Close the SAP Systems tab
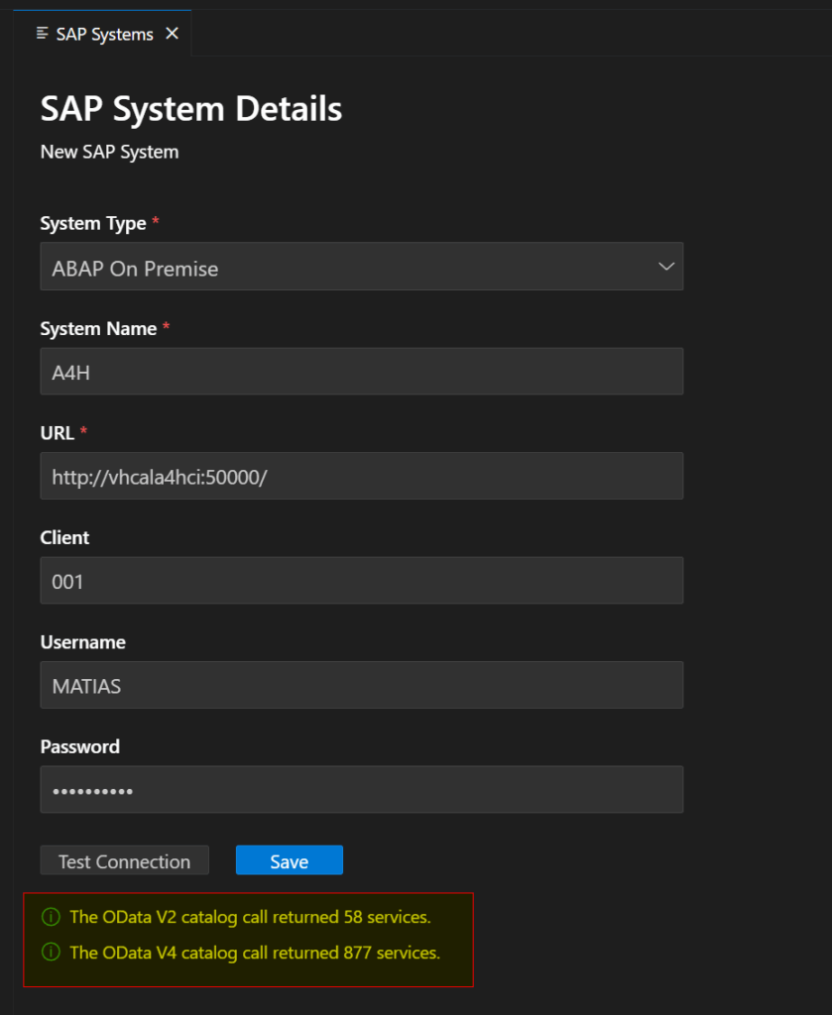The image size is (832, 1015). click(172, 34)
